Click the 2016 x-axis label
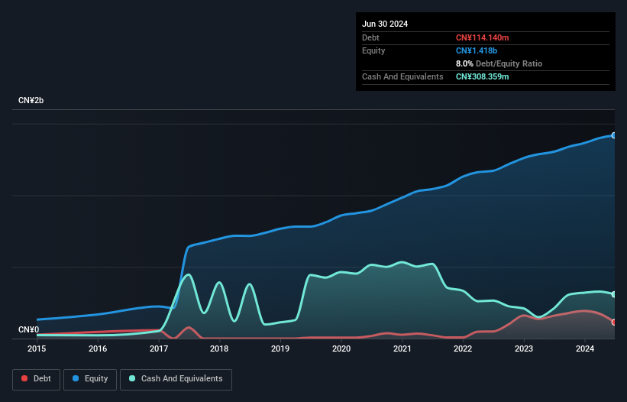Screen dimensions: 627x402 coord(98,349)
